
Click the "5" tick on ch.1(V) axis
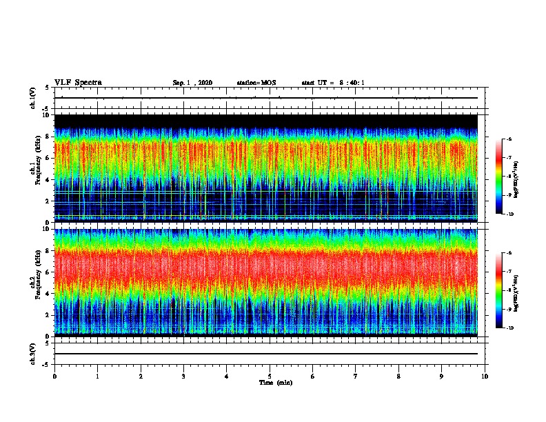coord(48,88)
